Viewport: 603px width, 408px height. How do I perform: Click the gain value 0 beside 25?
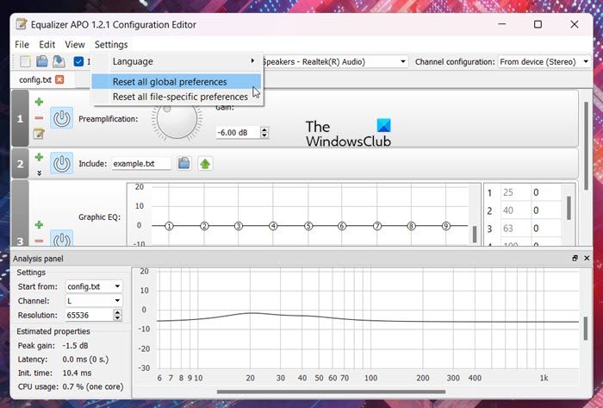click(x=546, y=192)
